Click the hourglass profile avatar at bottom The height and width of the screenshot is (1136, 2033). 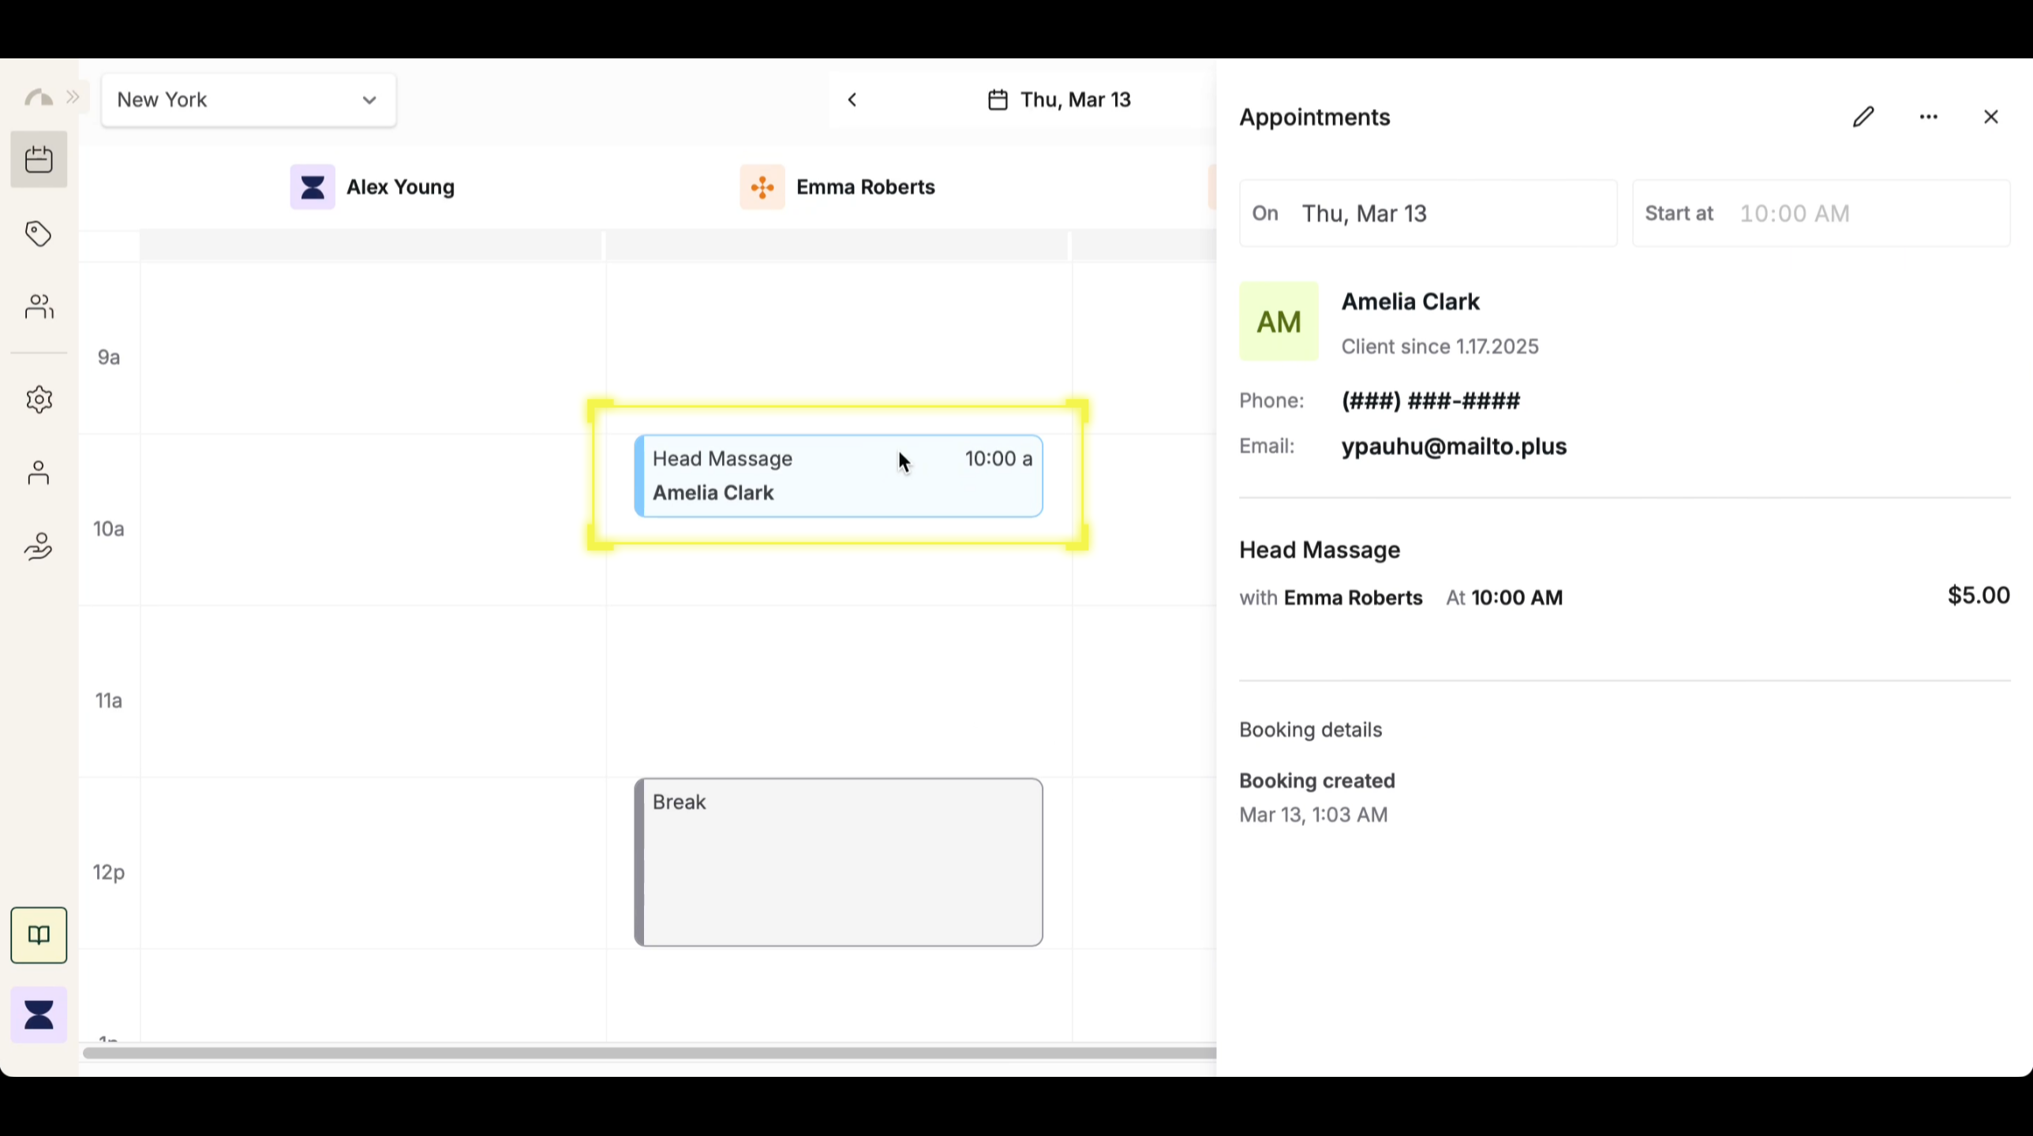pyautogui.click(x=39, y=1015)
